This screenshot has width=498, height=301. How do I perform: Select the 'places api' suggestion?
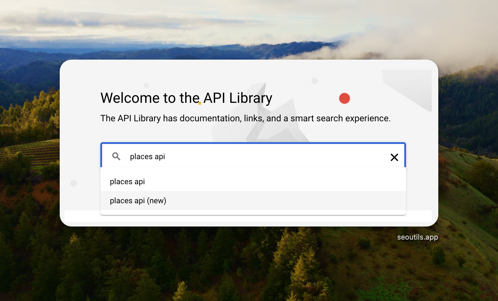point(127,181)
